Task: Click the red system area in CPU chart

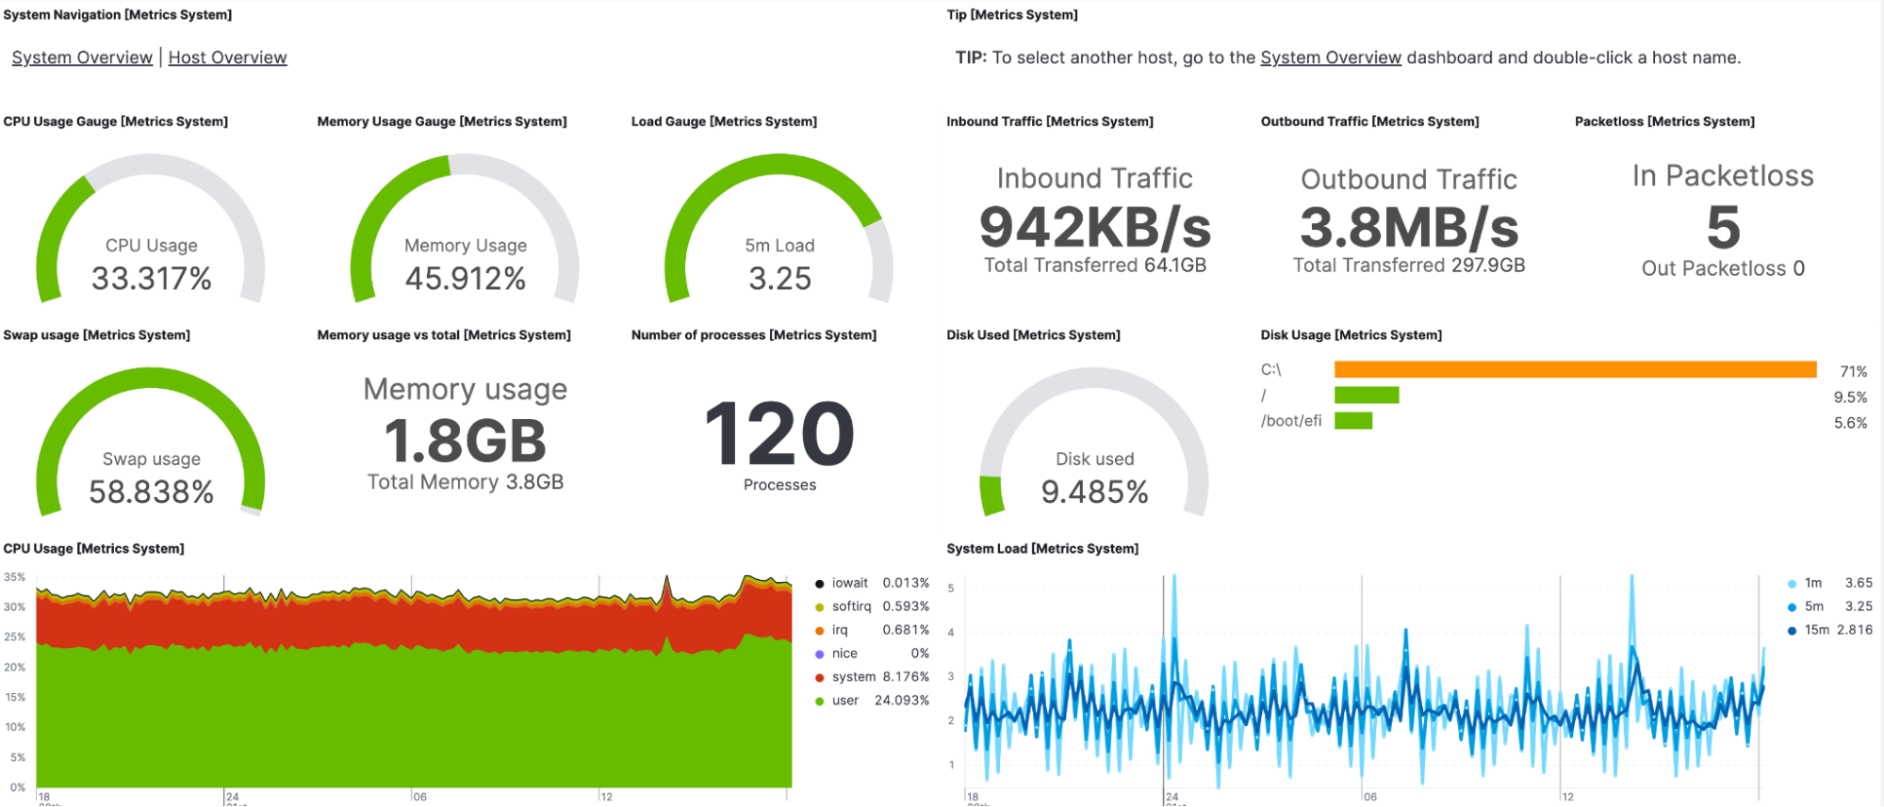Action: [x=415, y=623]
